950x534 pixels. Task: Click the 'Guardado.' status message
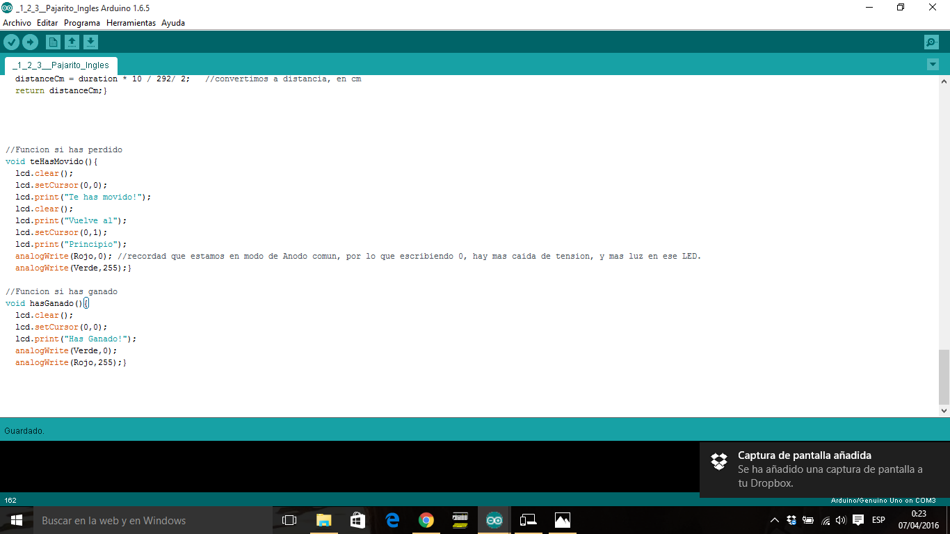pyautogui.click(x=24, y=431)
